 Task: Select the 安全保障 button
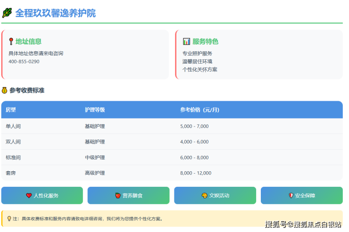click(x=301, y=196)
